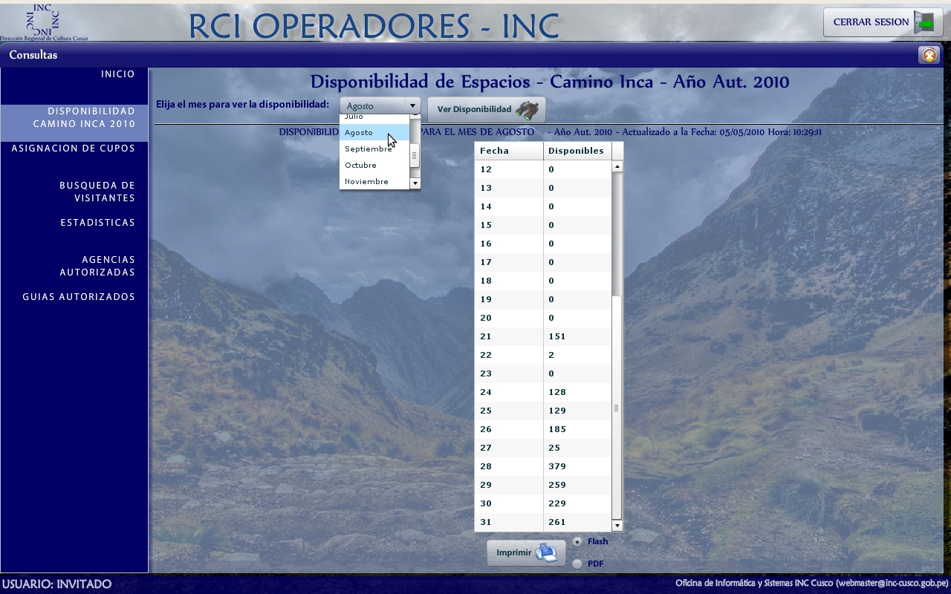Click the Disponibles column header
The image size is (951, 594).
coord(576,151)
